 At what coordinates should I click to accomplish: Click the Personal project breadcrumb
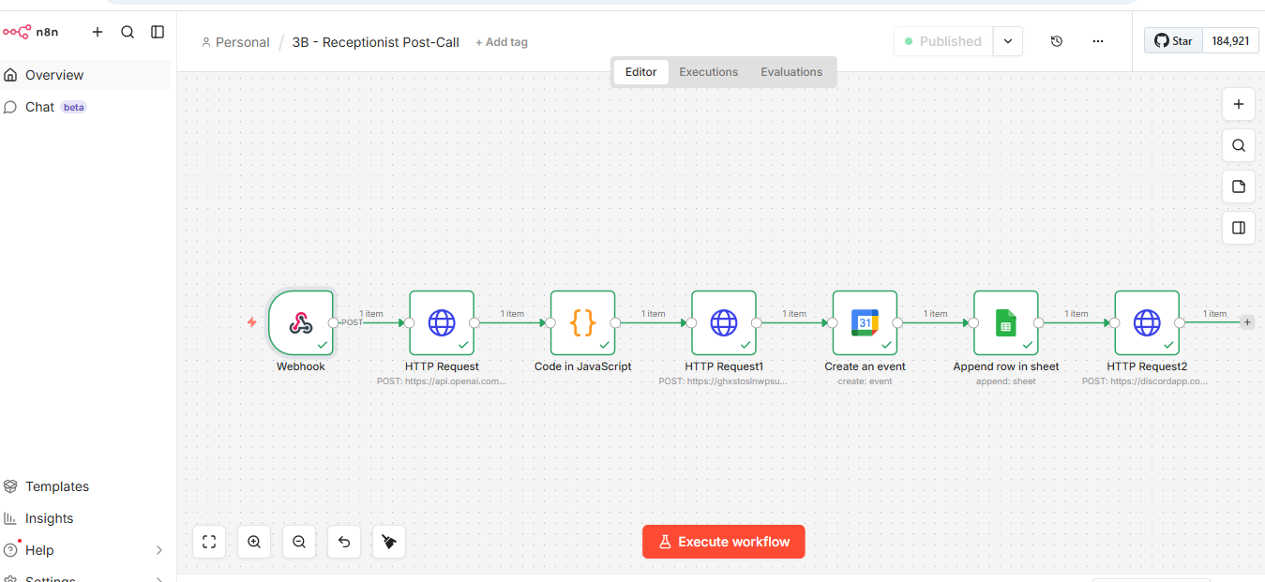pos(235,42)
